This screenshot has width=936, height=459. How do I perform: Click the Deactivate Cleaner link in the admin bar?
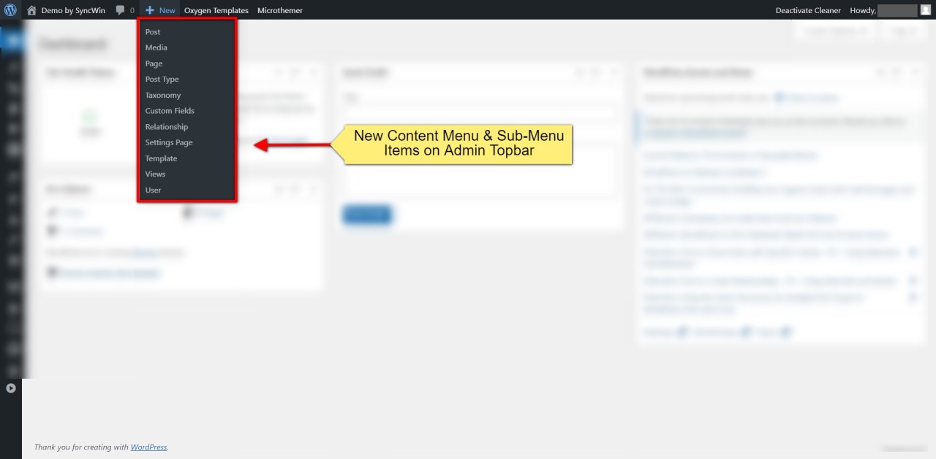[807, 9]
